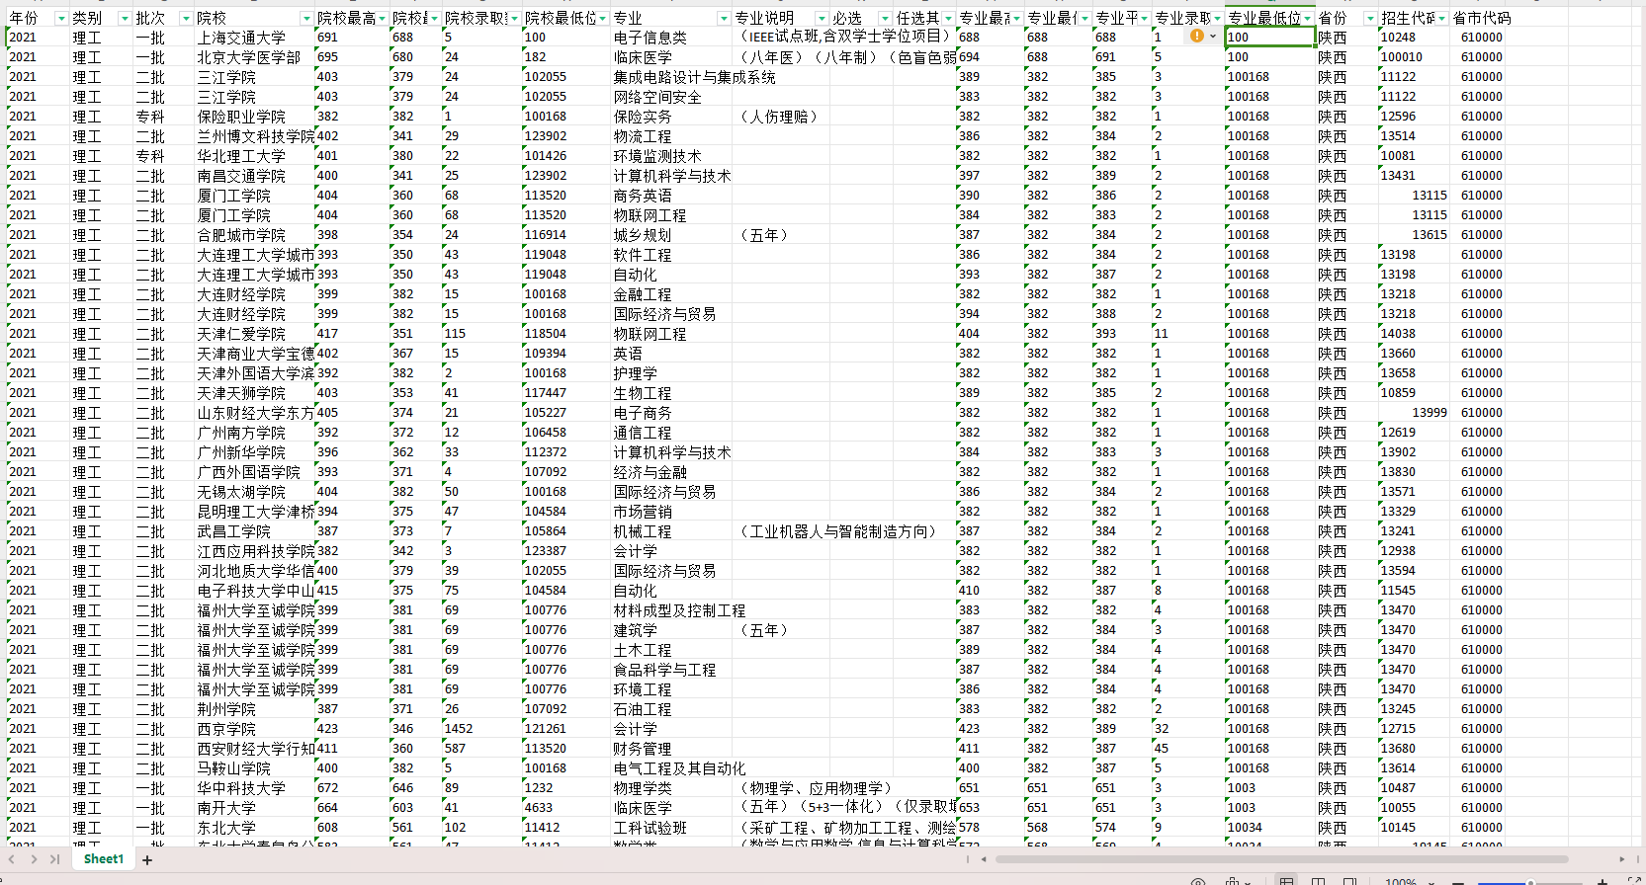
Task: Select the cell 西京学院
Action: click(x=254, y=729)
